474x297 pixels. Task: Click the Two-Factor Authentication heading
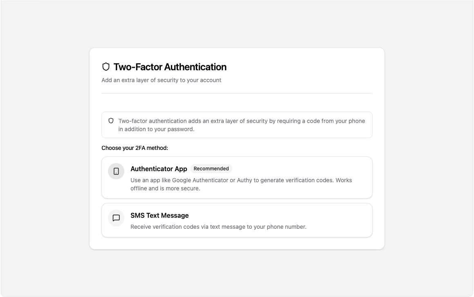(x=170, y=67)
